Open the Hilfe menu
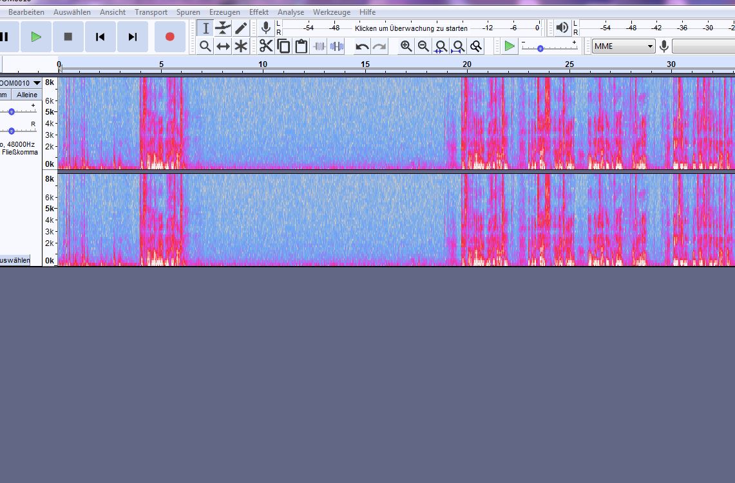 pyautogui.click(x=367, y=12)
